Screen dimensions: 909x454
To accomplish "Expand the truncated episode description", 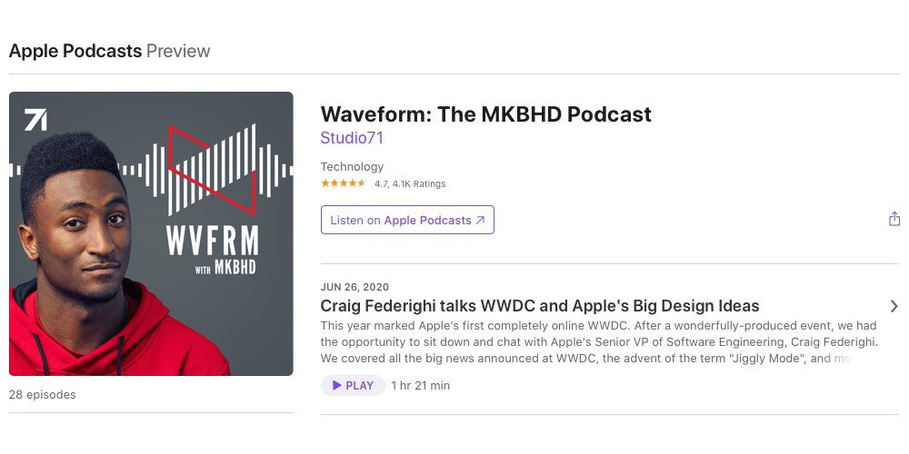I will click(599, 341).
